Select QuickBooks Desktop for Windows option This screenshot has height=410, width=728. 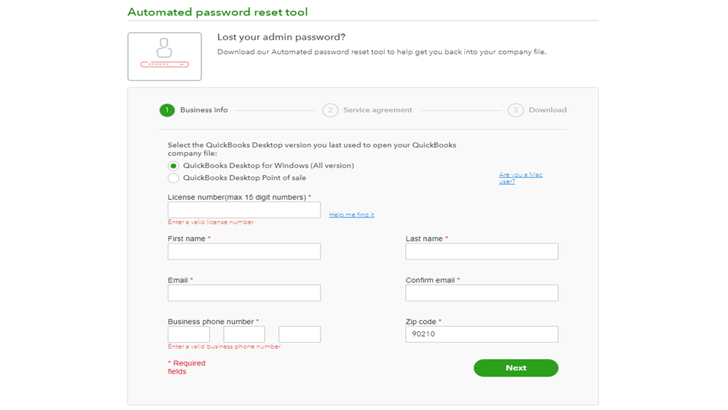pyautogui.click(x=173, y=166)
